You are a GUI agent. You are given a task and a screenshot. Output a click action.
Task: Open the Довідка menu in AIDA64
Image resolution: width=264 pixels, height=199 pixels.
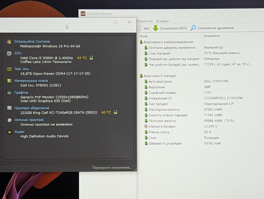pos(162,21)
